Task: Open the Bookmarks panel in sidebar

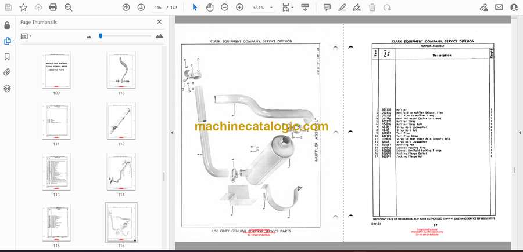Action: coord(7,57)
